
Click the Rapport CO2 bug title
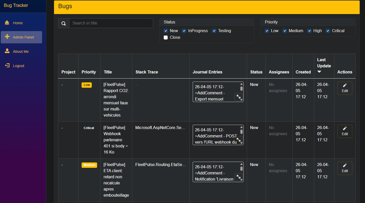(x=116, y=100)
